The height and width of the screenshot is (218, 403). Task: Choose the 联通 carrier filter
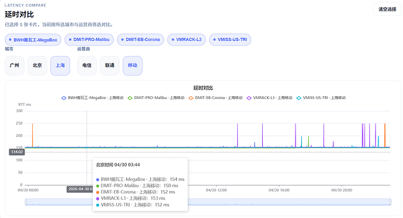point(110,66)
